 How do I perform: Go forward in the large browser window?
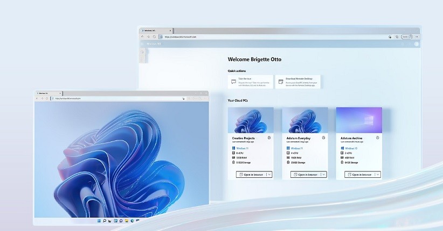[148, 37]
